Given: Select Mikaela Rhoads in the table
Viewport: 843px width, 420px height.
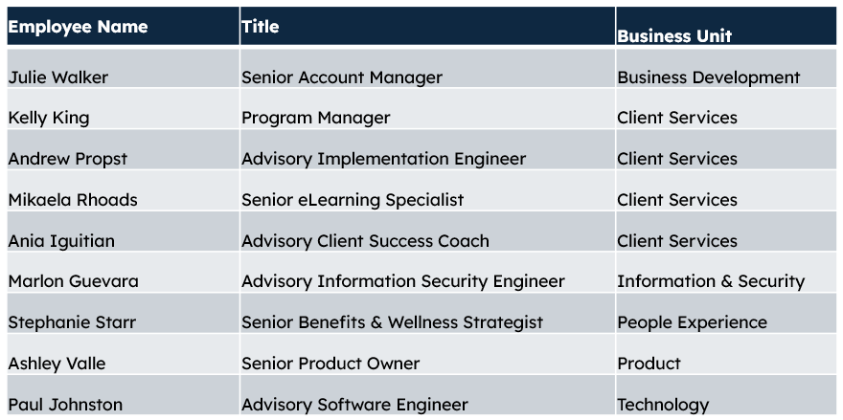Looking at the screenshot, I should tap(124, 190).
